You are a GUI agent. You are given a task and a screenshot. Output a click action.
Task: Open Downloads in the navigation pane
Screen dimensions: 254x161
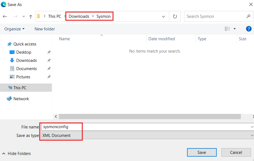[x=26, y=61]
